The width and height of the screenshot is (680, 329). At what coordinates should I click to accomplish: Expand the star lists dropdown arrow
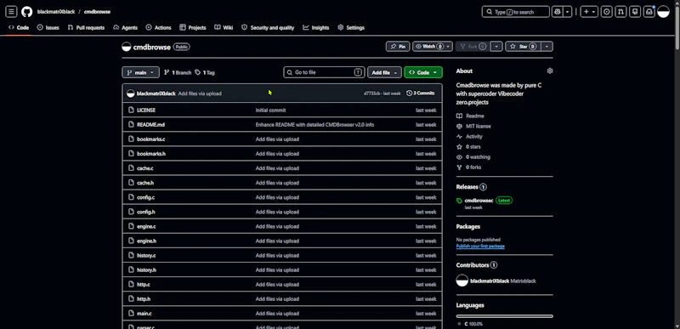(547, 47)
